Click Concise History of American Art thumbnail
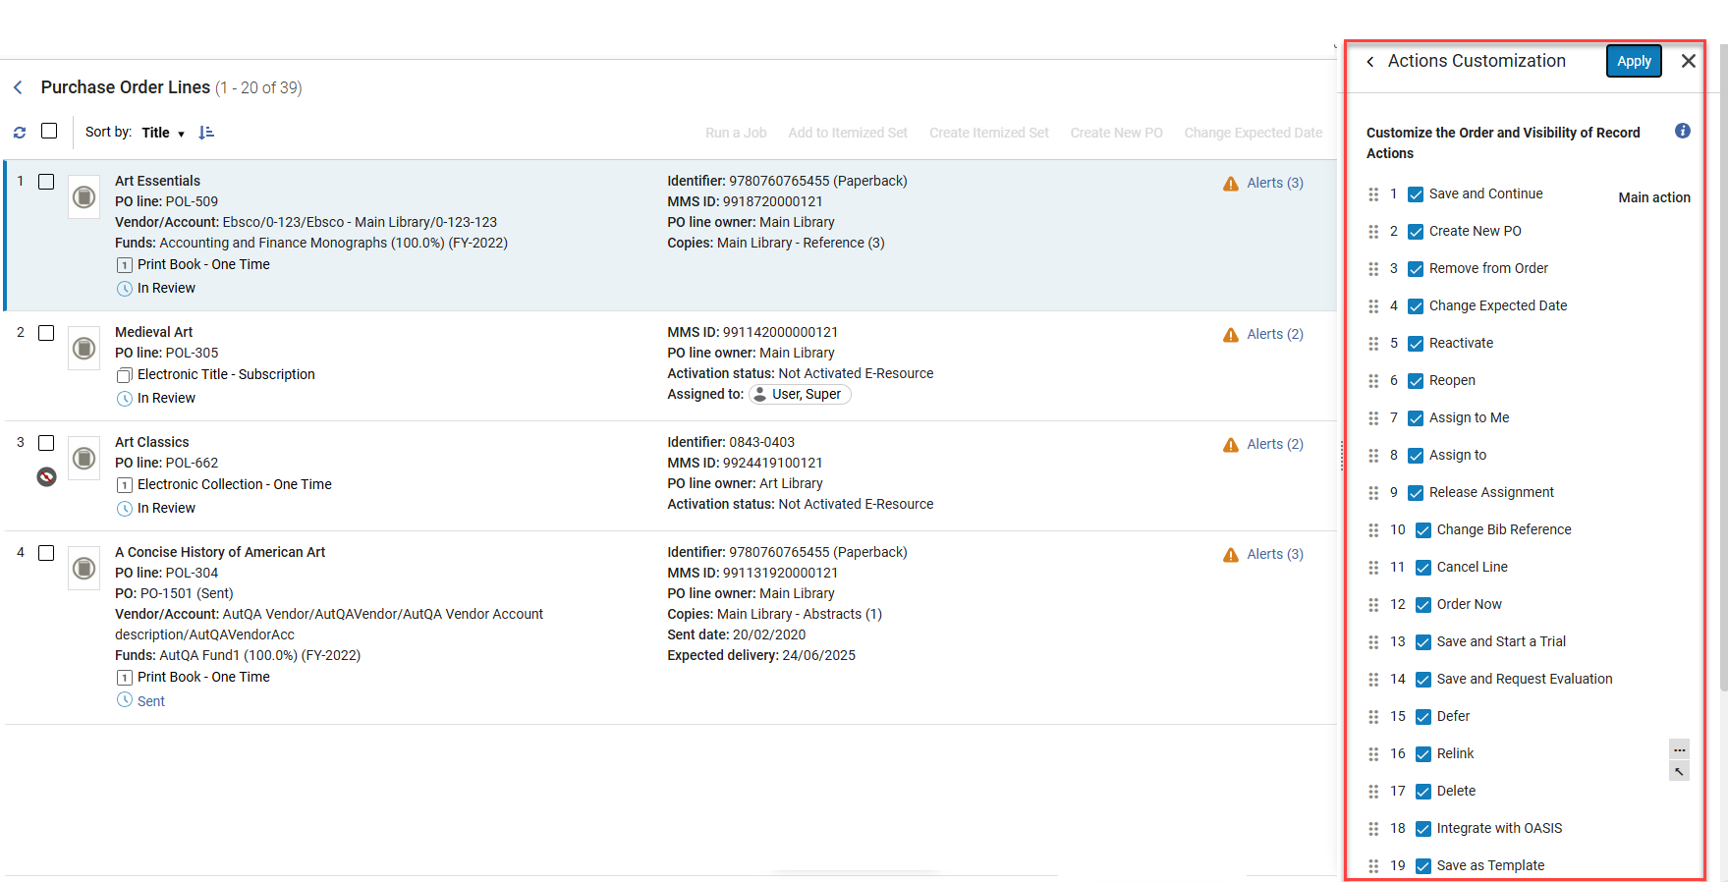Image resolution: width=1728 pixels, height=882 pixels. click(x=84, y=569)
